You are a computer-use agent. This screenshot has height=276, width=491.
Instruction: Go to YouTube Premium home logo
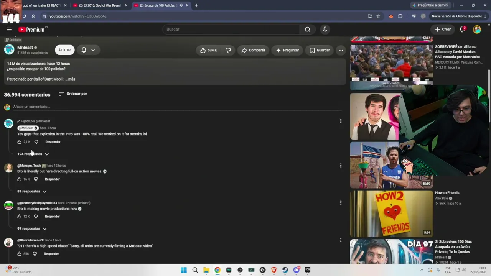point(31,30)
